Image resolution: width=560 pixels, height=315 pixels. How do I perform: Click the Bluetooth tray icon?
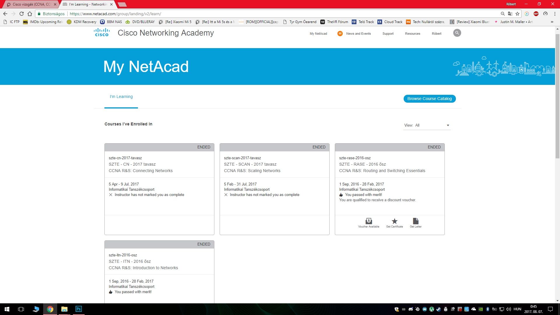487,309
